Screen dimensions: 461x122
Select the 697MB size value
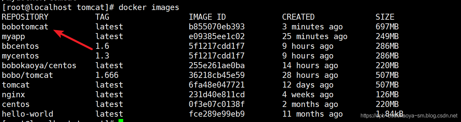point(387,26)
